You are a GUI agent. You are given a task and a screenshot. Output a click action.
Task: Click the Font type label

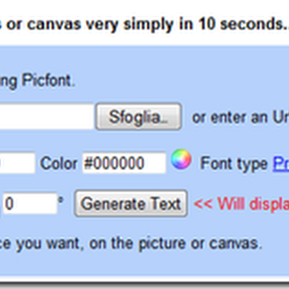click(x=234, y=164)
